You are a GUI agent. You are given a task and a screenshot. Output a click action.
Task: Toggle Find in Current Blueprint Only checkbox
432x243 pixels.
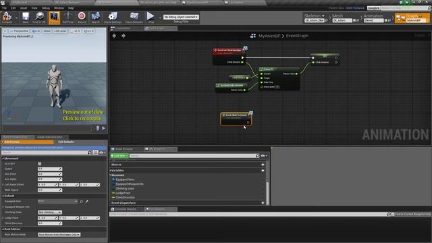pyautogui.click(x=393, y=214)
